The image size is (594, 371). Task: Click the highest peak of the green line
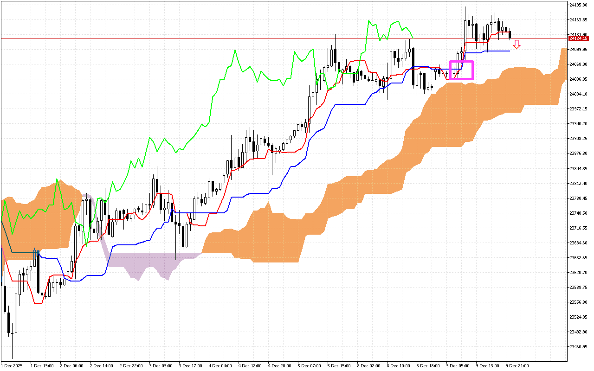coord(369,21)
